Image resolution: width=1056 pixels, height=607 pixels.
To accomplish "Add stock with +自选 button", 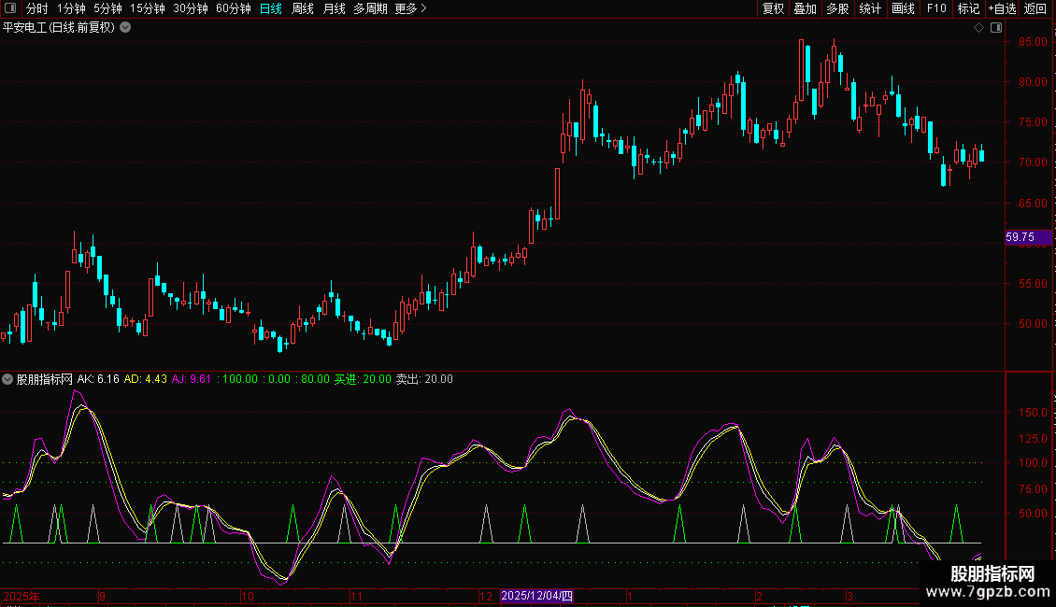I will 1002,8.
